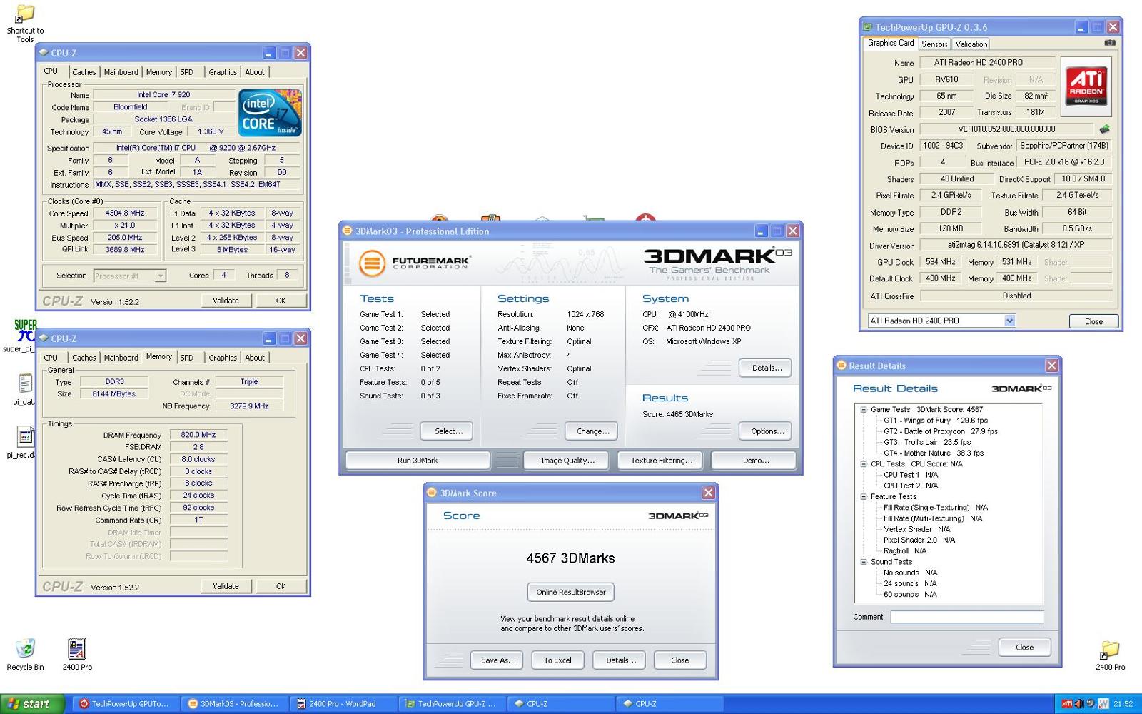Viewport: 1142px width, 714px height.
Task: Click the GPU-Z screenshot camera icon
Action: (1110, 43)
